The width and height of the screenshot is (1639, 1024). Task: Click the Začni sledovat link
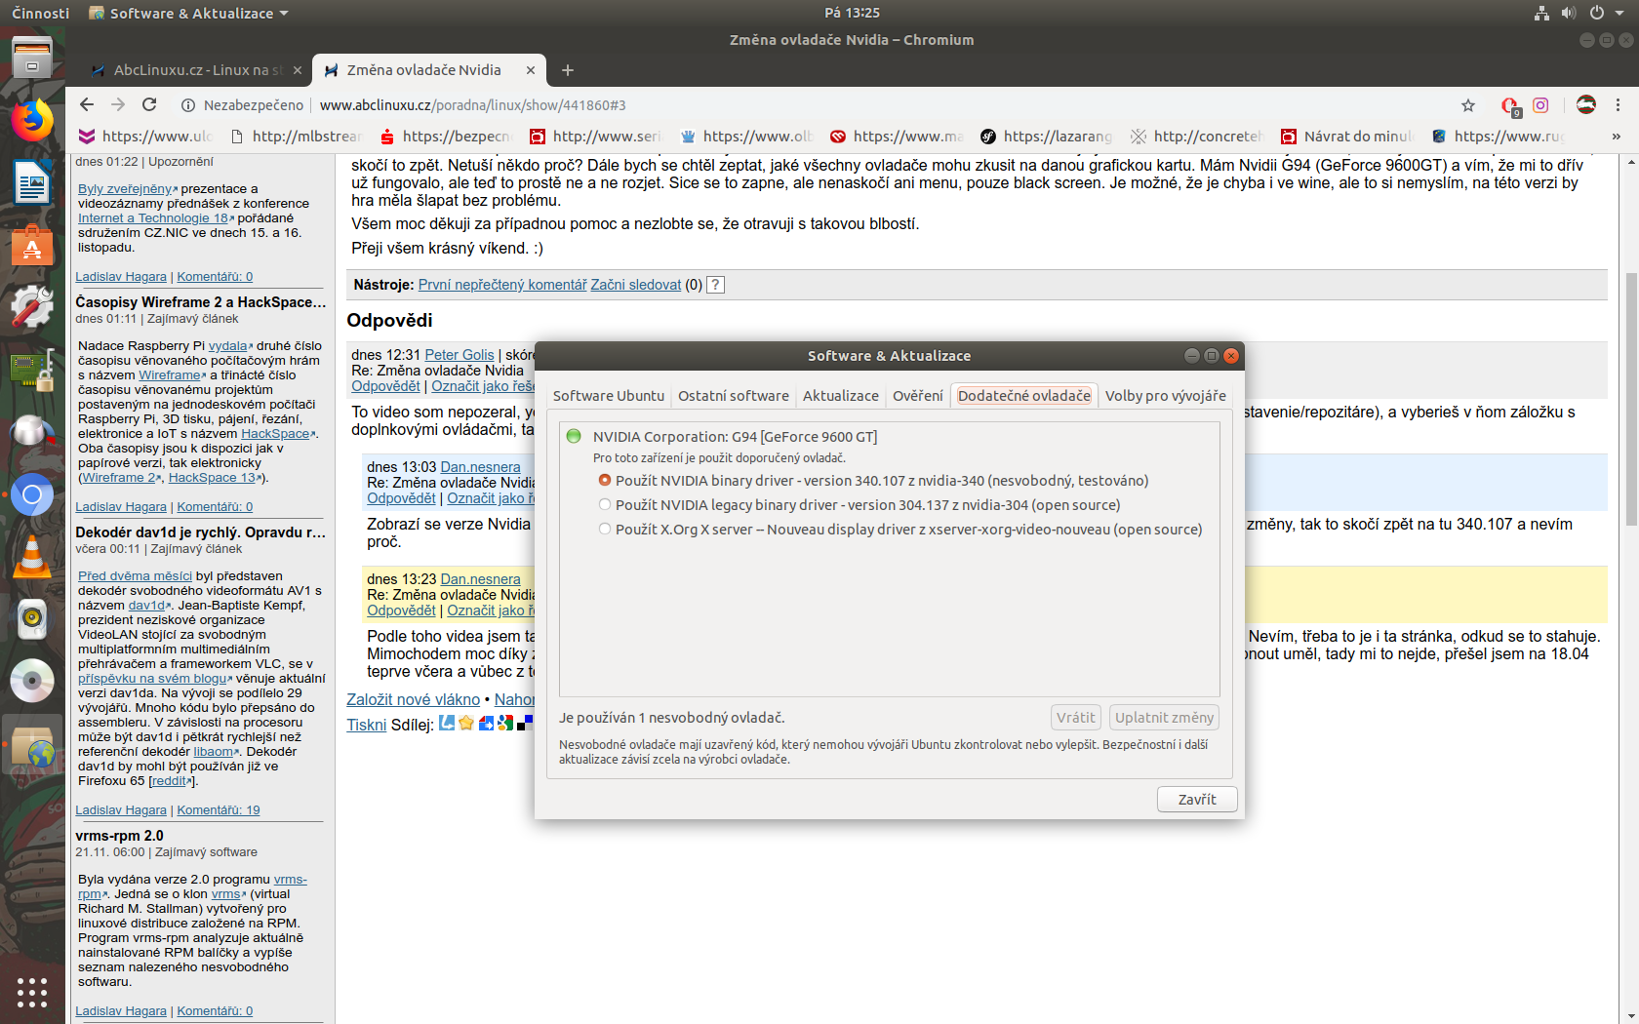(x=636, y=285)
